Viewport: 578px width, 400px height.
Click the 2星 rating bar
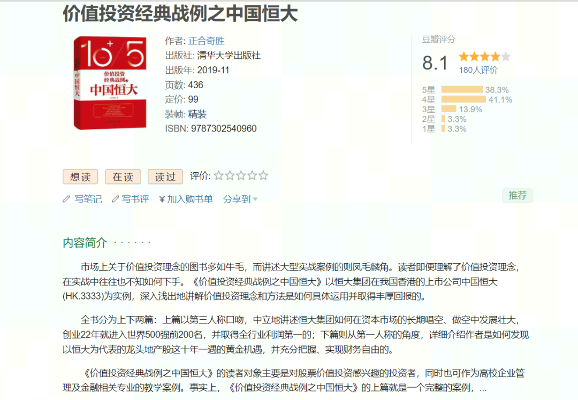tap(443, 119)
